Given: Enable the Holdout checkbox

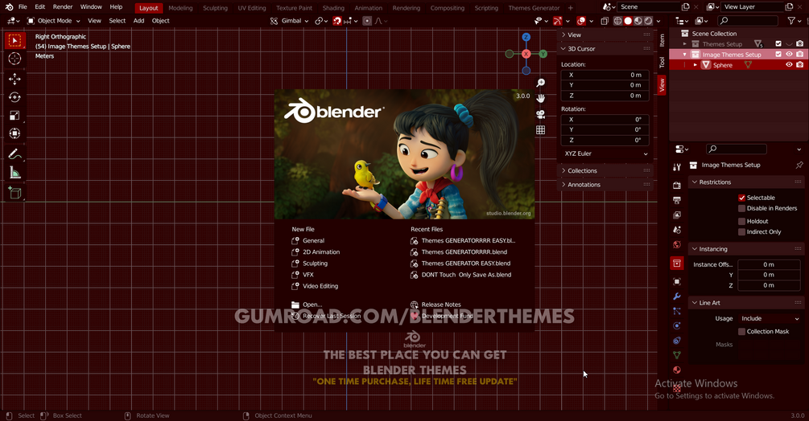Looking at the screenshot, I should (741, 221).
